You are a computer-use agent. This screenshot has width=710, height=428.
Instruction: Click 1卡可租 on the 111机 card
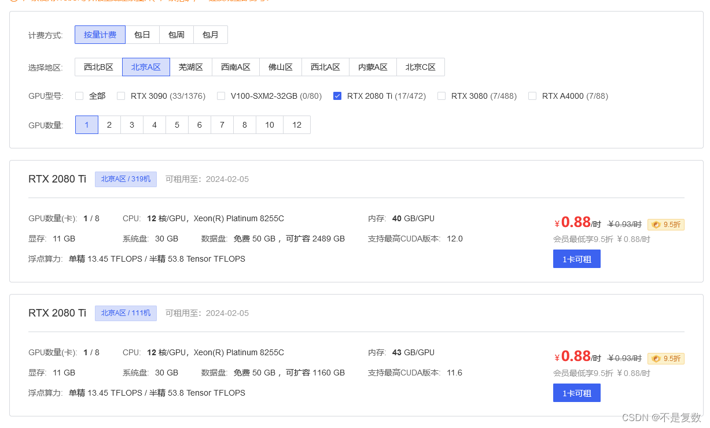(577, 393)
